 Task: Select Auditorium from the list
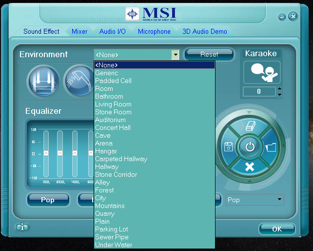tap(155, 120)
